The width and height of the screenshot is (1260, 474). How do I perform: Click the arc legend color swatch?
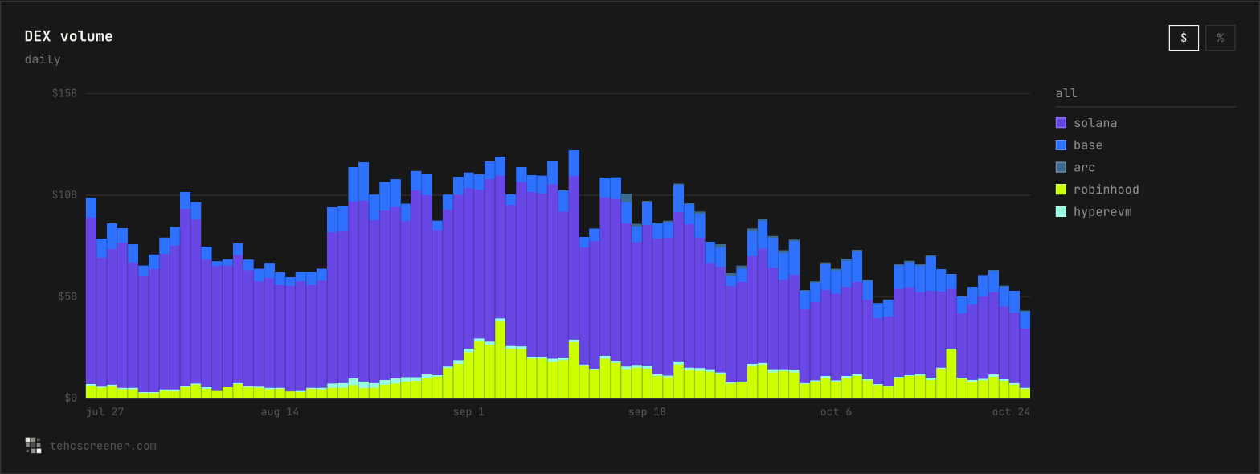pyautogui.click(x=1061, y=167)
